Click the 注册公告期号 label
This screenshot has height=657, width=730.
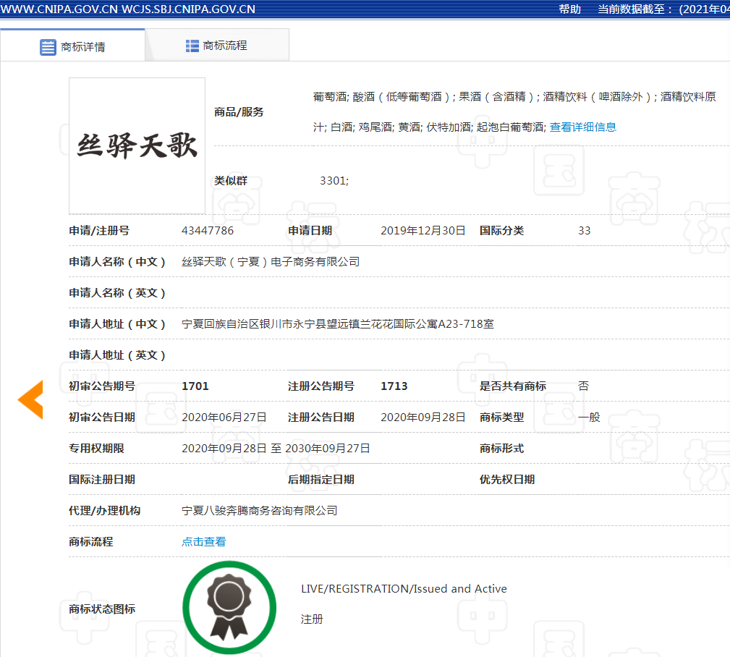(321, 386)
